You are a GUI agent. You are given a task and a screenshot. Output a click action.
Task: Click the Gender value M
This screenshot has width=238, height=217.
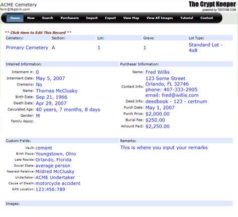(x=38, y=116)
